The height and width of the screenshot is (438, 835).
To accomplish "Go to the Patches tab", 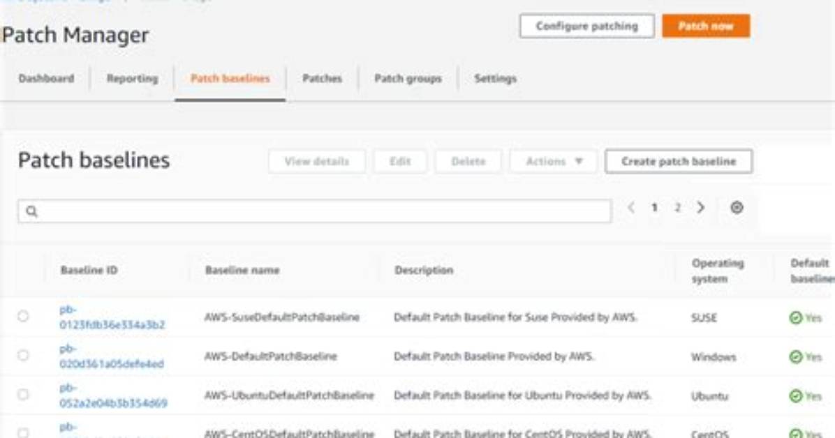I will click(x=322, y=79).
